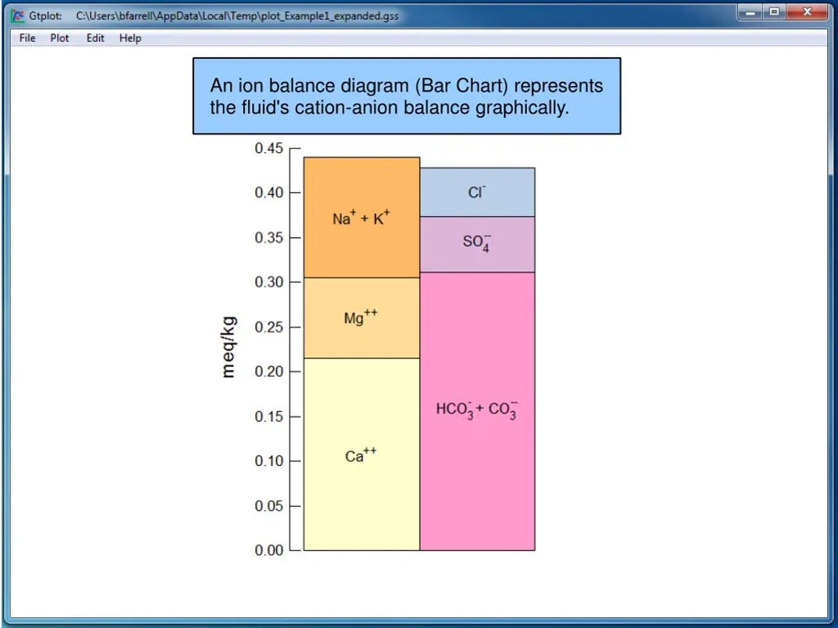This screenshot has height=628, width=838.
Task: Select the blue ion balance description text box
Action: (407, 96)
